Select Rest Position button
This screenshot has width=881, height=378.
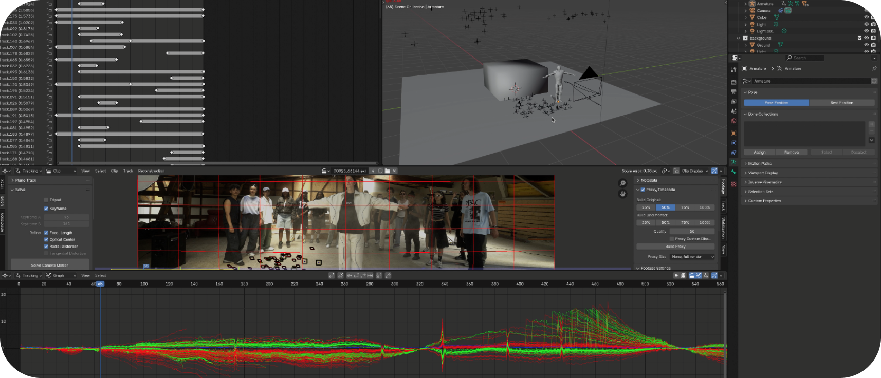coord(841,103)
